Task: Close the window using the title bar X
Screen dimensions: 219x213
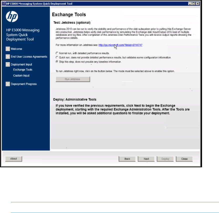Action: (198, 4)
